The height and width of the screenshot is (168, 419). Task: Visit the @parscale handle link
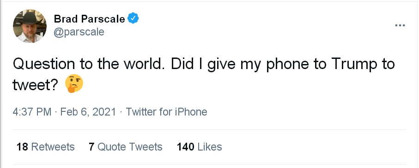pyautogui.click(x=79, y=32)
